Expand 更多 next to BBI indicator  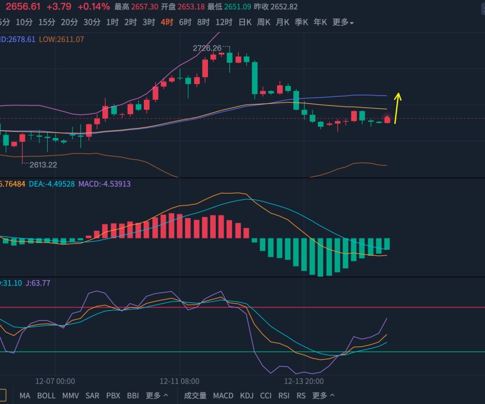pyautogui.click(x=157, y=396)
